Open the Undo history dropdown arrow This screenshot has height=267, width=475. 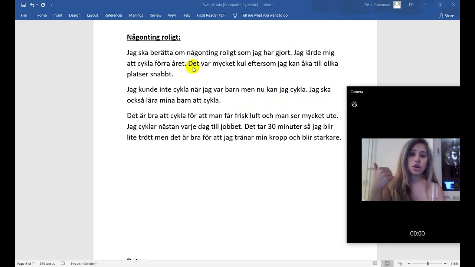pyautogui.click(x=37, y=5)
